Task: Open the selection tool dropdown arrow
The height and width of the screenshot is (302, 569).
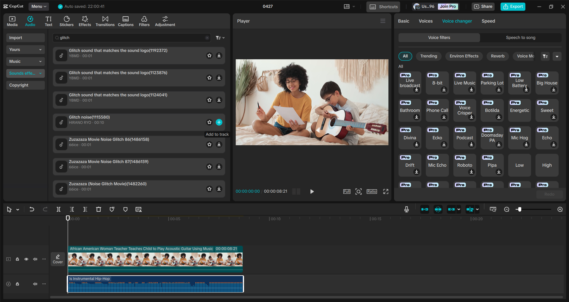Action: point(17,209)
